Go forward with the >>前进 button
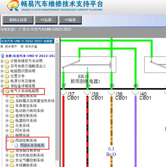 pos(70,20)
